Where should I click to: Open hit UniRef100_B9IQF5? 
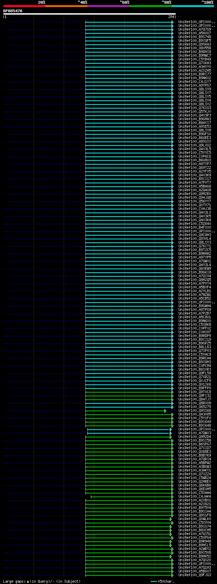click(195, 41)
